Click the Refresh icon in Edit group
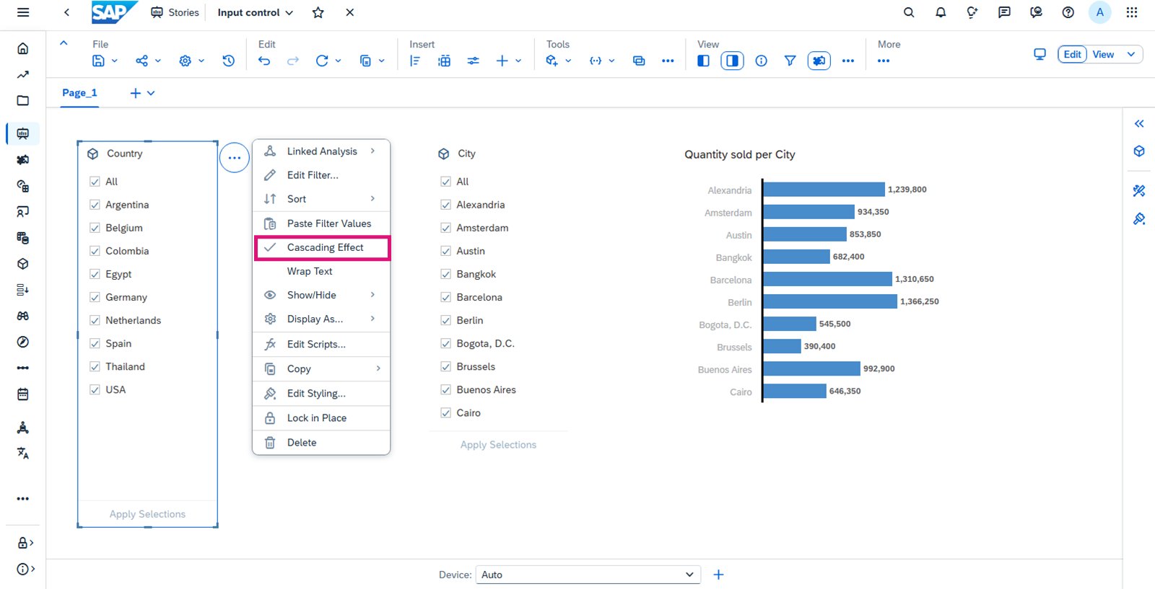1155x589 pixels. point(322,61)
